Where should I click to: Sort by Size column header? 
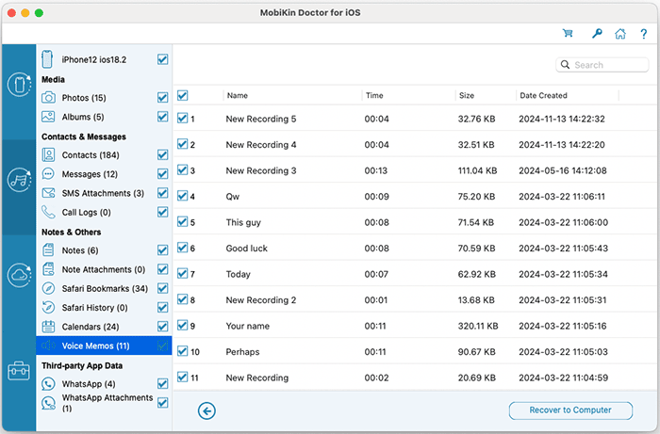pyautogui.click(x=467, y=95)
